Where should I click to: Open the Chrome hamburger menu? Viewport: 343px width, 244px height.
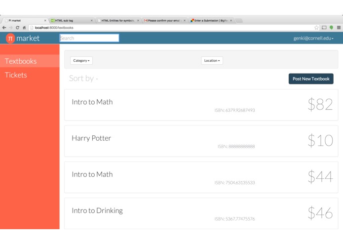point(339,28)
